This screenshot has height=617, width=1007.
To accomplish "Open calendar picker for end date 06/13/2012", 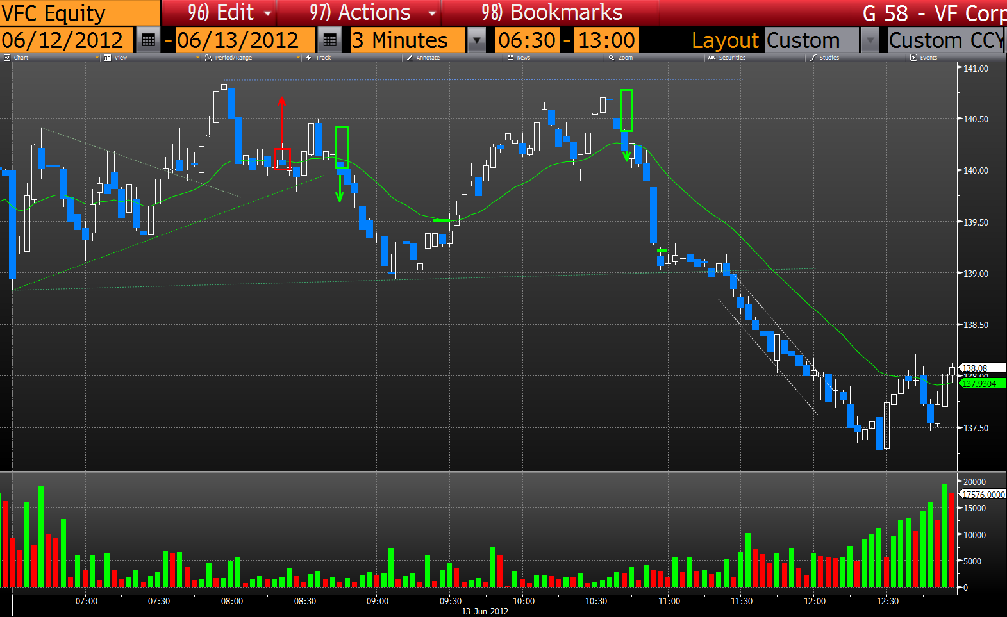I will click(329, 40).
